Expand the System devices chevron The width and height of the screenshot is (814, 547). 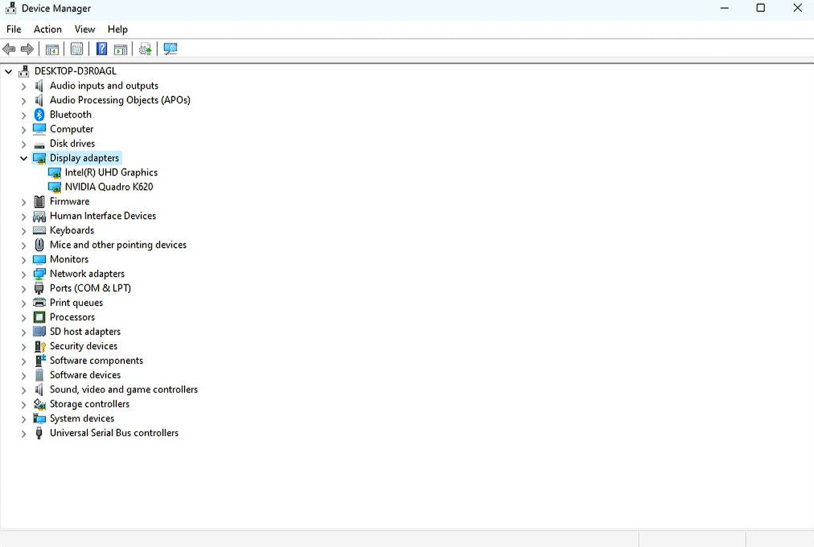[x=24, y=418]
